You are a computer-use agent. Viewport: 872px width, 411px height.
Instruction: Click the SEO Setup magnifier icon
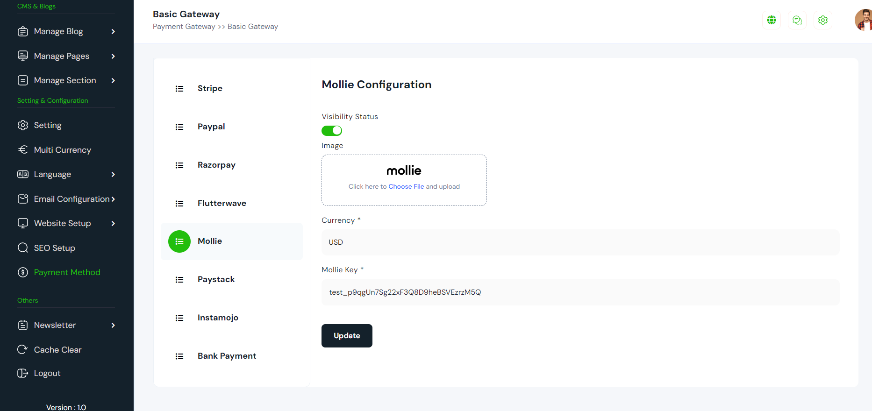[22, 248]
